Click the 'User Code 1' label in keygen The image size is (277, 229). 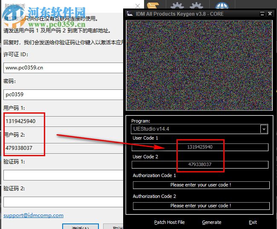[x=145, y=138]
